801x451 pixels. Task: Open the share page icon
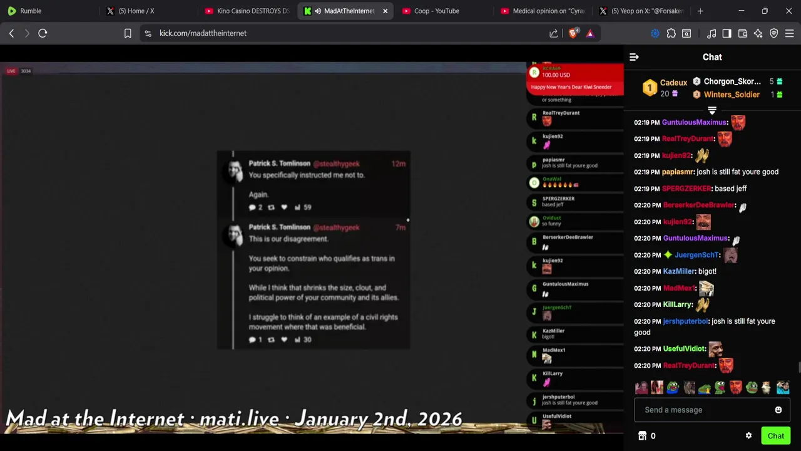pyautogui.click(x=554, y=33)
